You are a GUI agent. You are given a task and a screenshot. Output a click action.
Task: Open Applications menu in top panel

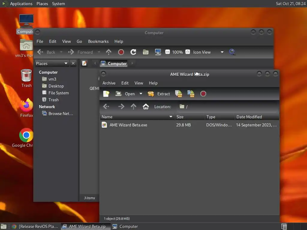click(x=21, y=4)
